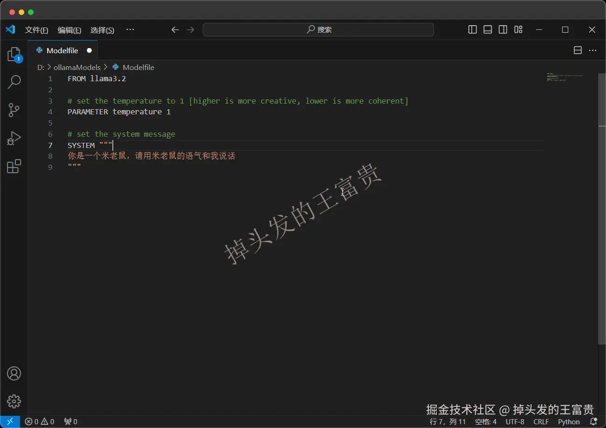Click CRLF to change line endings
Viewport: 606px width, 428px height.
[541, 421]
